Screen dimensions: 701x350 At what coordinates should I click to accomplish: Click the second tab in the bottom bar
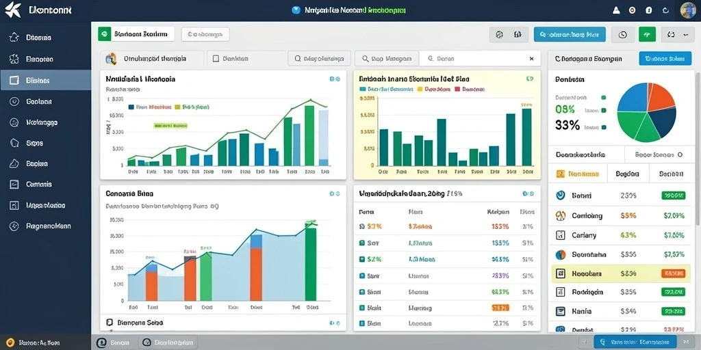(x=168, y=342)
